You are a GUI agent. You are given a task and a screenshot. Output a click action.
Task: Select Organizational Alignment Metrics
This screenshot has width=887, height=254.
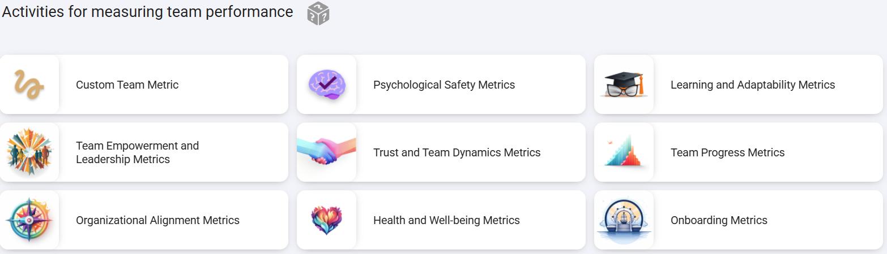click(x=144, y=220)
